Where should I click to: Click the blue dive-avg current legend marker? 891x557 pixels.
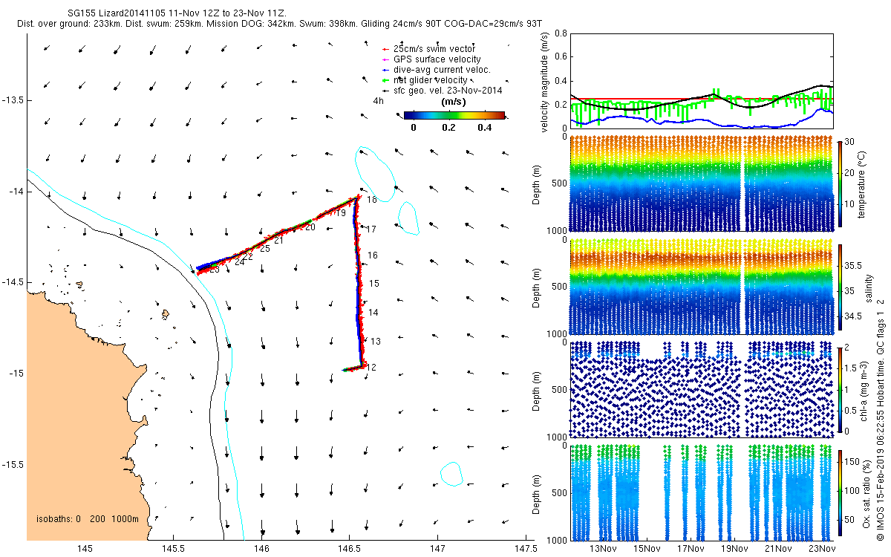pos(384,69)
